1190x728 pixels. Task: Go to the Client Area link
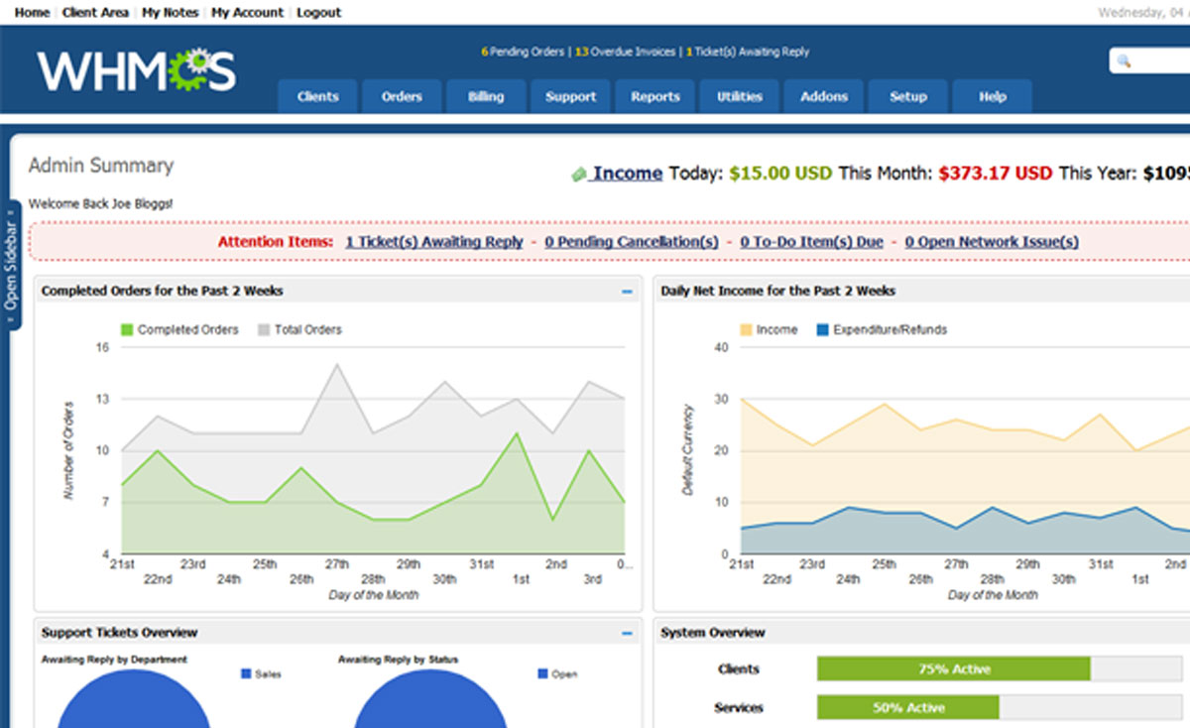point(95,13)
